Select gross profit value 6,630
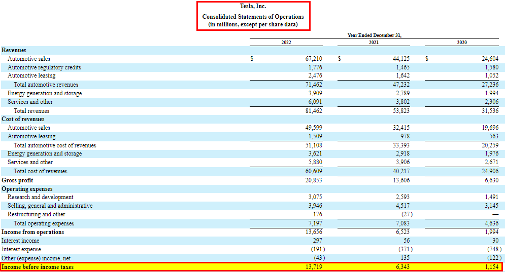This screenshot has width=505, height=272. [x=491, y=180]
